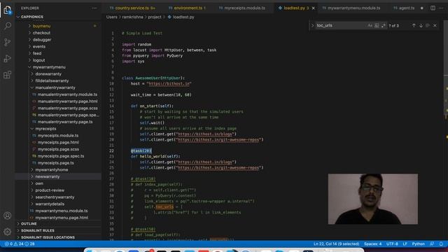This screenshot has width=448, height=252.
Task: Toggle match whole word in find
Action: pyautogui.click(x=377, y=25)
